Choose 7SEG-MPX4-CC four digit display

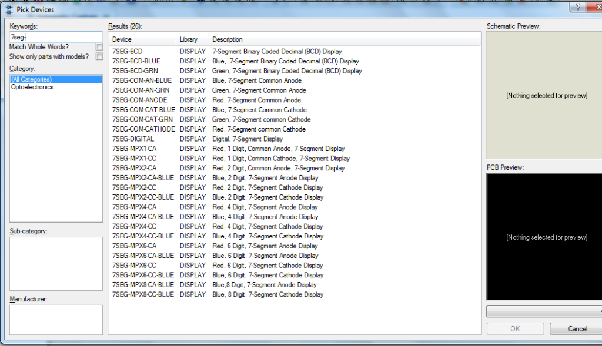click(x=134, y=226)
